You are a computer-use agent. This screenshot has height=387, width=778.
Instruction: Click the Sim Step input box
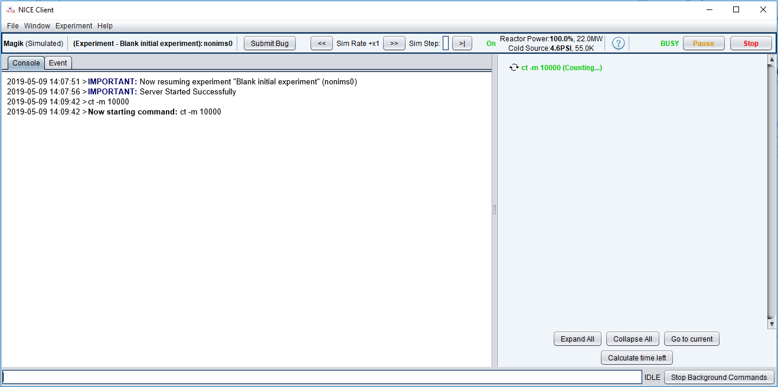click(x=446, y=44)
